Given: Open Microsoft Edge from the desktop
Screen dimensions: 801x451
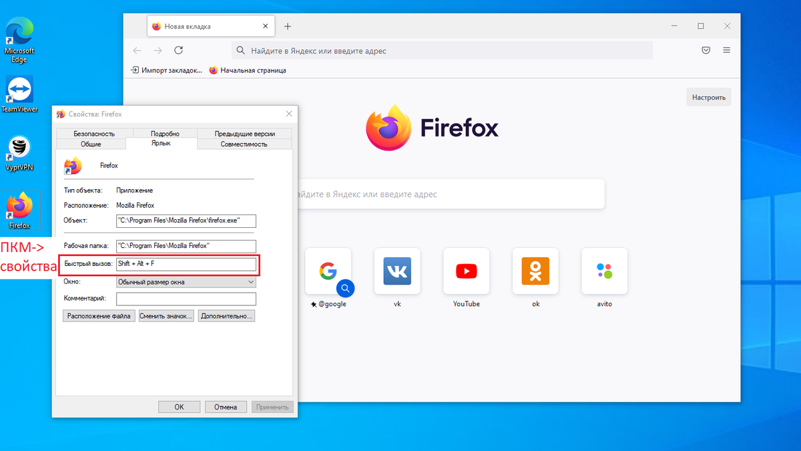Looking at the screenshot, I should (19, 31).
